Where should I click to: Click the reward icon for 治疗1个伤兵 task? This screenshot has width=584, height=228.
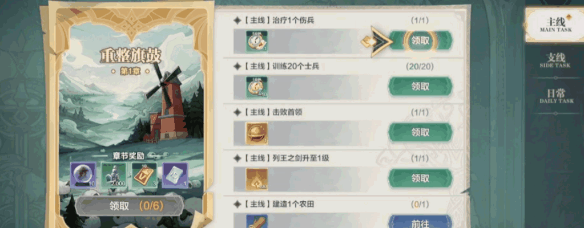pos(257,41)
